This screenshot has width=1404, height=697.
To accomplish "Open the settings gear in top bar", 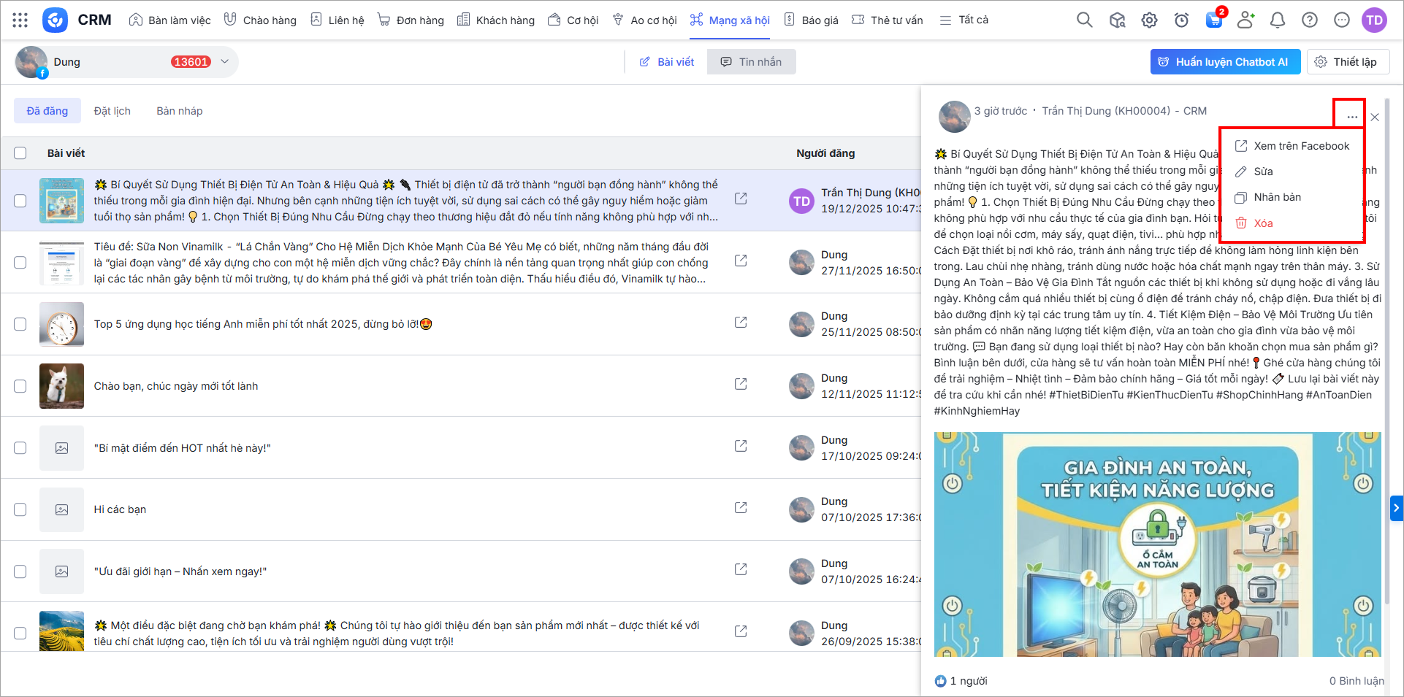I will pos(1149,20).
